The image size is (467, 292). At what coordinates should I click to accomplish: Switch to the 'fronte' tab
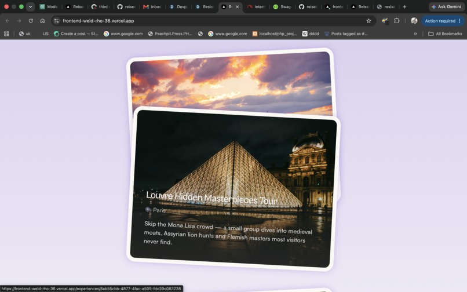pos(334,6)
